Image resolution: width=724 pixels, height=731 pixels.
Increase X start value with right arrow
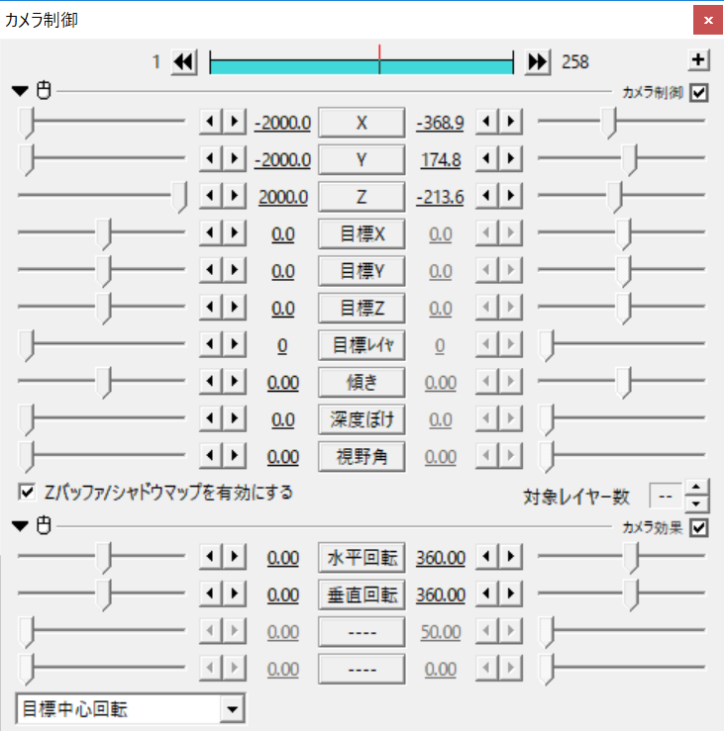pos(235,122)
